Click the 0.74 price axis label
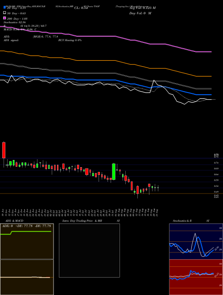The height and width of the screenshot is (295, 223). (216, 163)
